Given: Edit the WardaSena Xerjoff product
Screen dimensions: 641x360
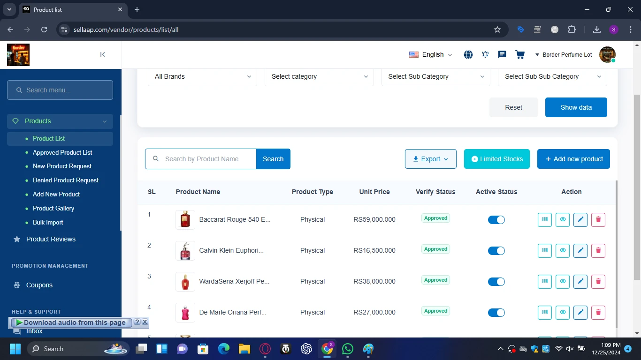Looking at the screenshot, I should click(580, 281).
